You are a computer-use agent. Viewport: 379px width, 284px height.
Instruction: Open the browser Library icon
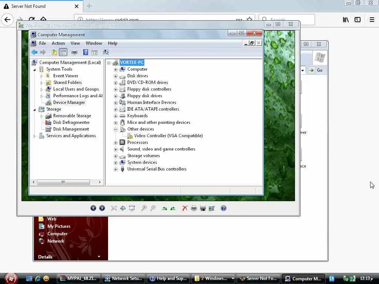[x=346, y=20]
